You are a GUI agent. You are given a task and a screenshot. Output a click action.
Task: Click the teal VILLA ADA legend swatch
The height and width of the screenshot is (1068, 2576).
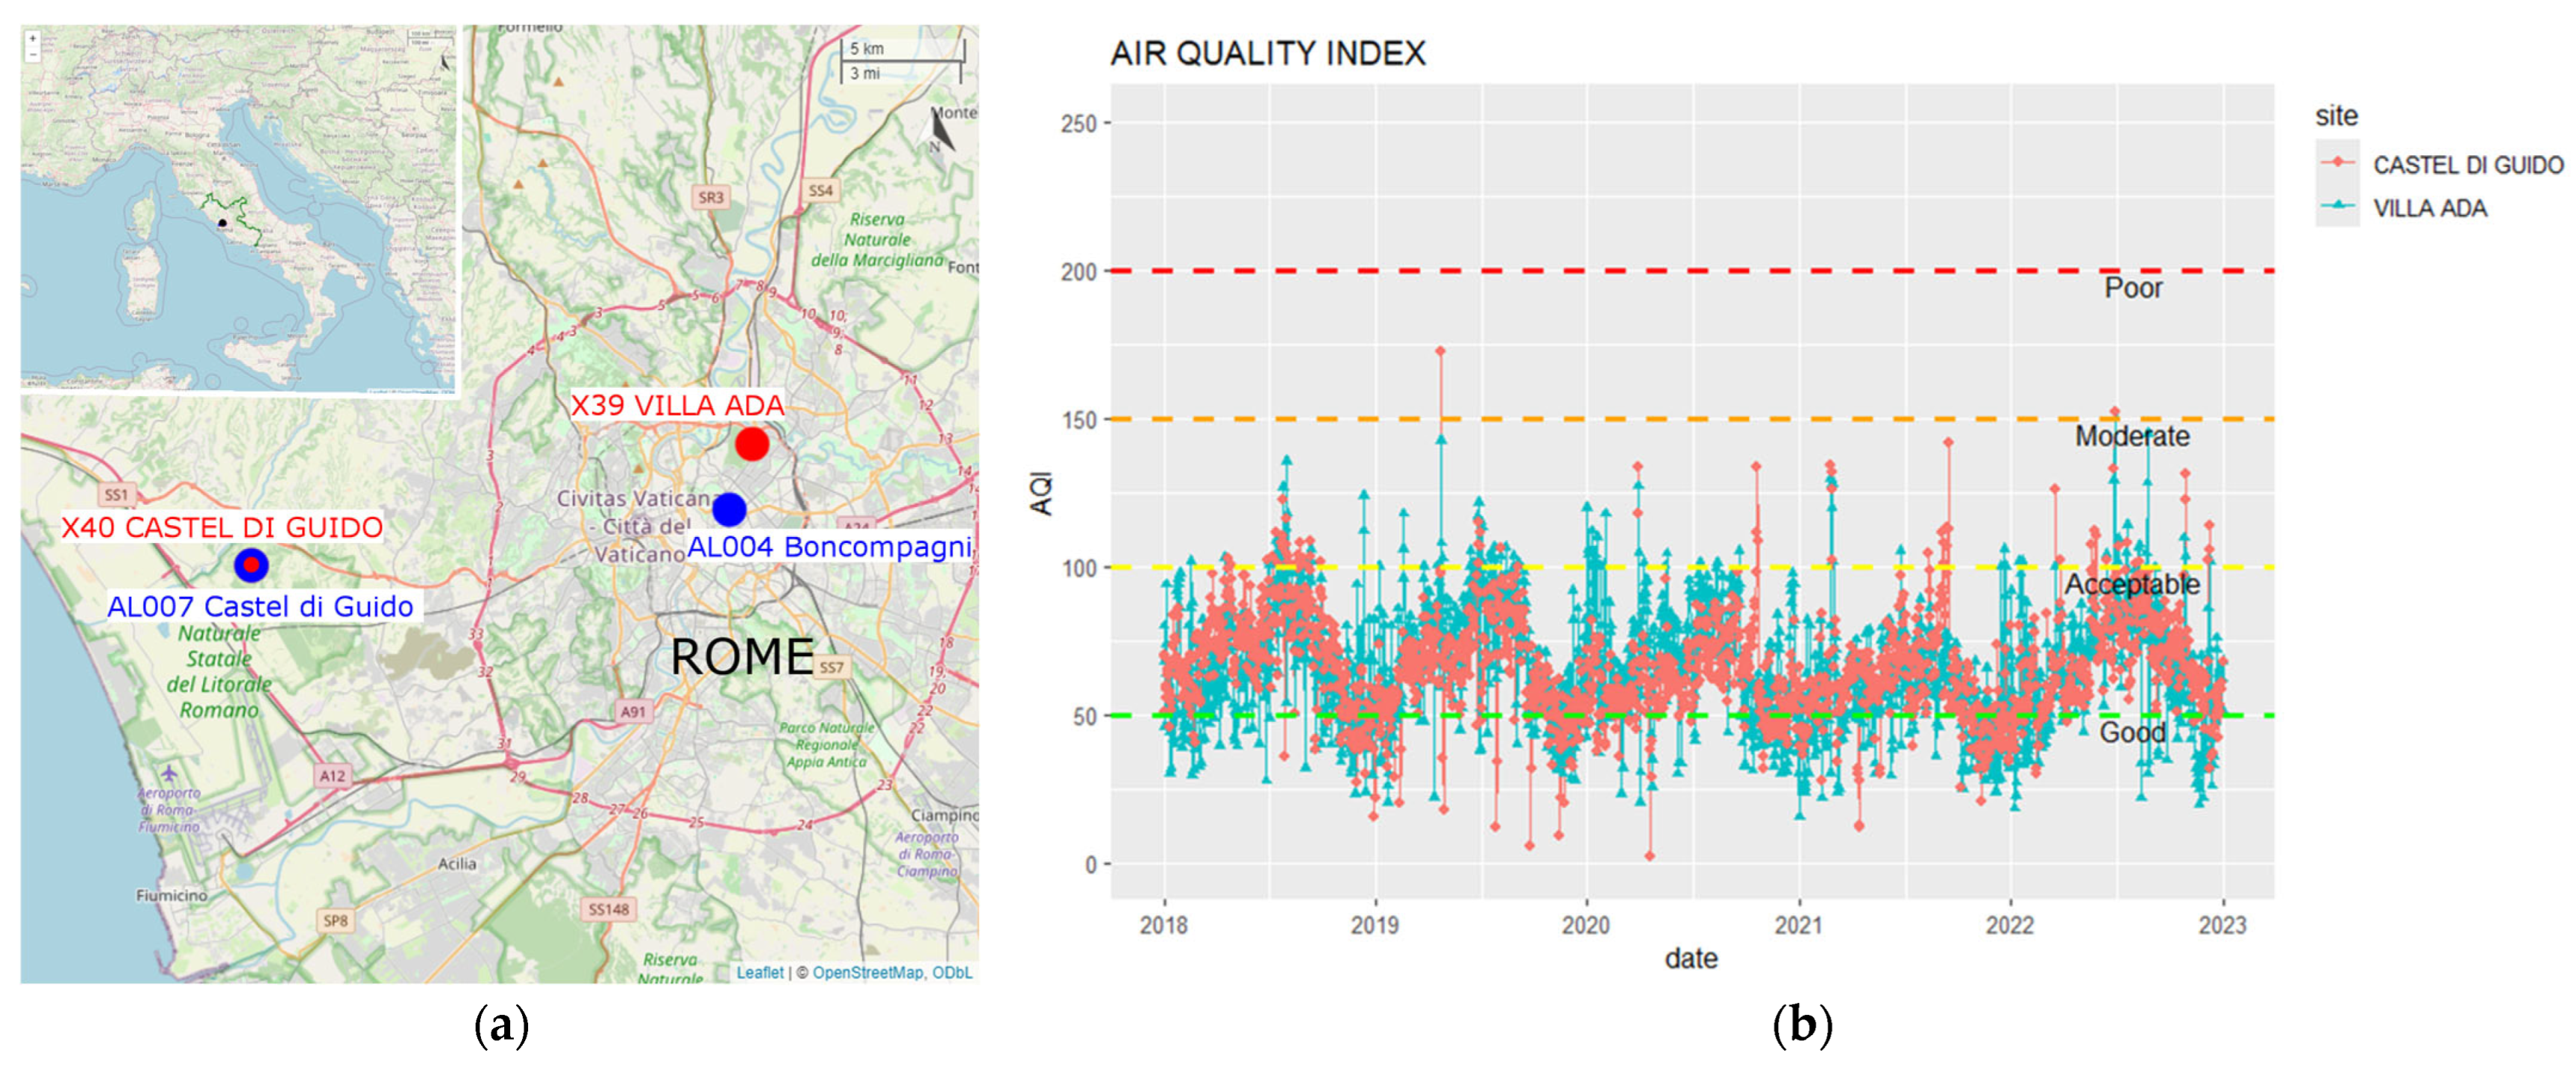click(2337, 206)
